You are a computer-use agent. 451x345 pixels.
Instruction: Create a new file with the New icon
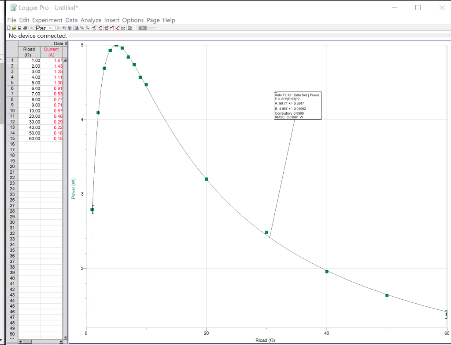point(8,28)
